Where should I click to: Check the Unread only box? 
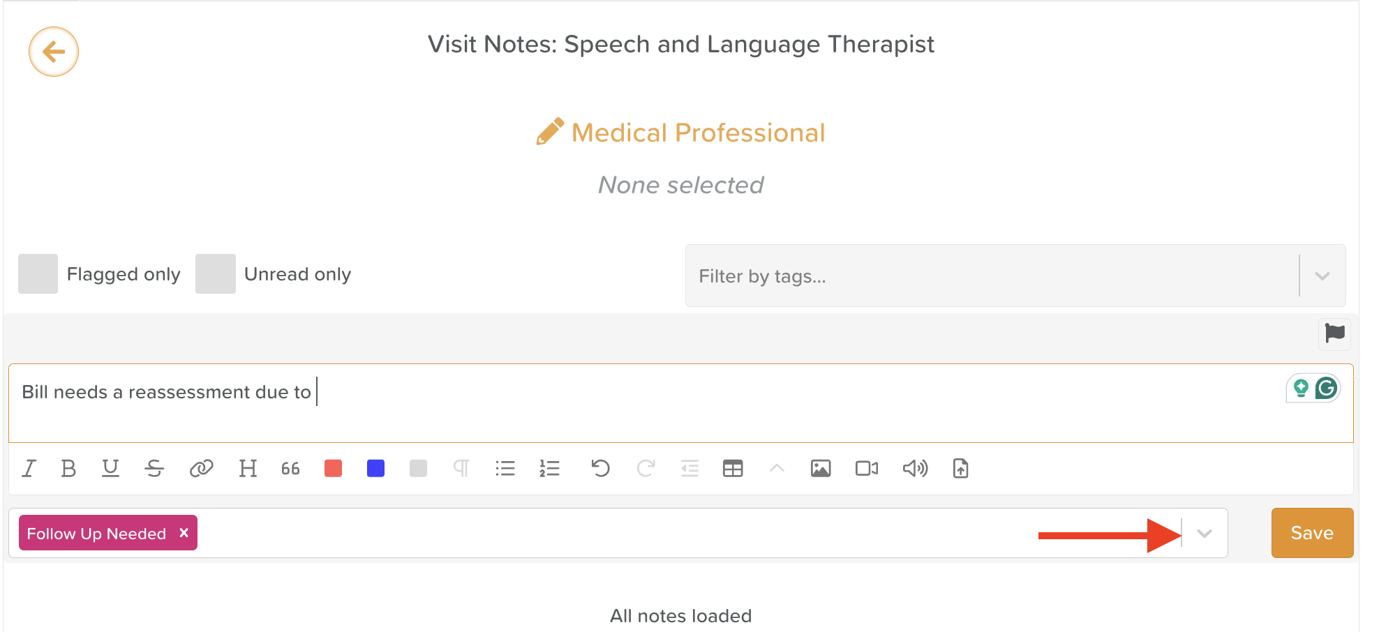[216, 274]
